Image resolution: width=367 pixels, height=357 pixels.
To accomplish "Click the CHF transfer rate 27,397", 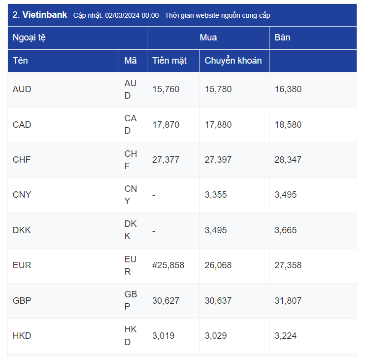I will [x=218, y=160].
